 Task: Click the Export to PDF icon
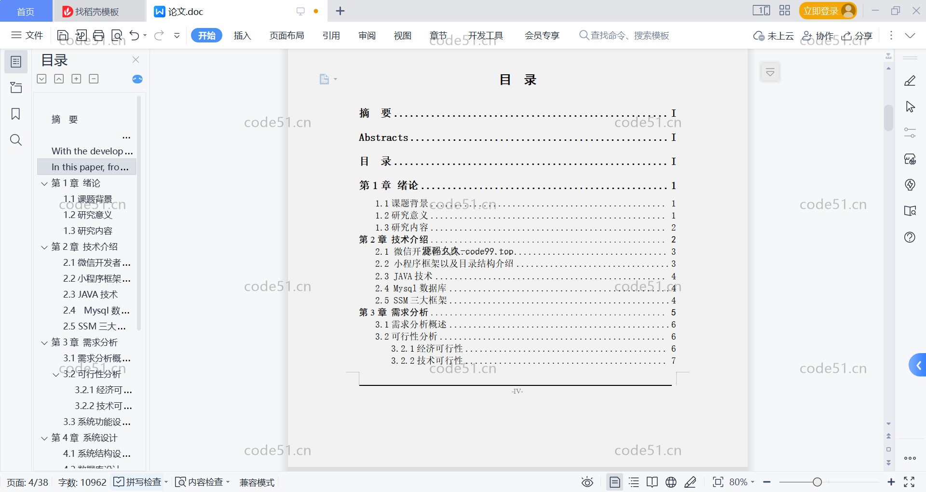tap(81, 35)
